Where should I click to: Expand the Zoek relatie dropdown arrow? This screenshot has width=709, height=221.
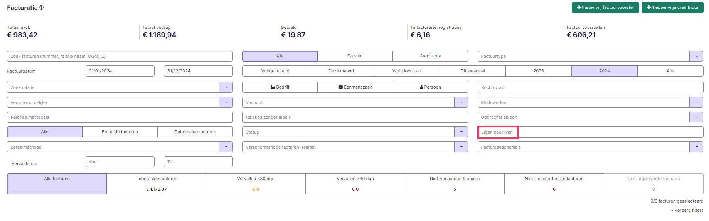(226, 87)
